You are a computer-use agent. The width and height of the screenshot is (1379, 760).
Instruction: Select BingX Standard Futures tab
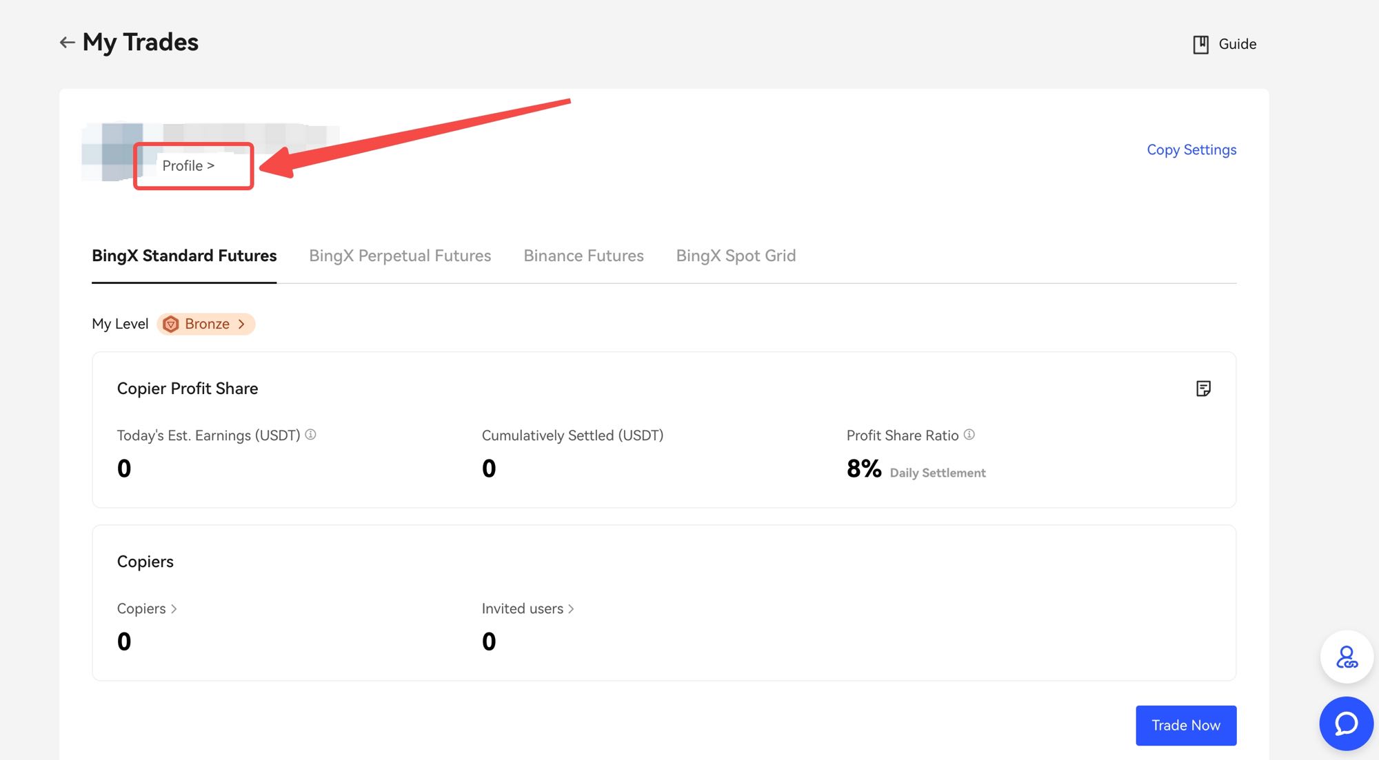[x=184, y=256]
